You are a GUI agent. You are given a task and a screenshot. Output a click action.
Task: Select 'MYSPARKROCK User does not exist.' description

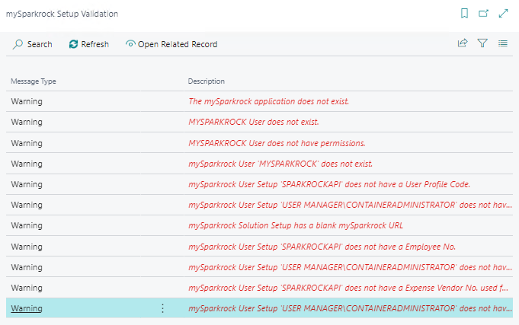tap(254, 122)
